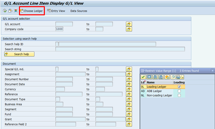Cancel the value range popup with X icon
The height and width of the screenshot is (129, 215).
pos(149,77)
